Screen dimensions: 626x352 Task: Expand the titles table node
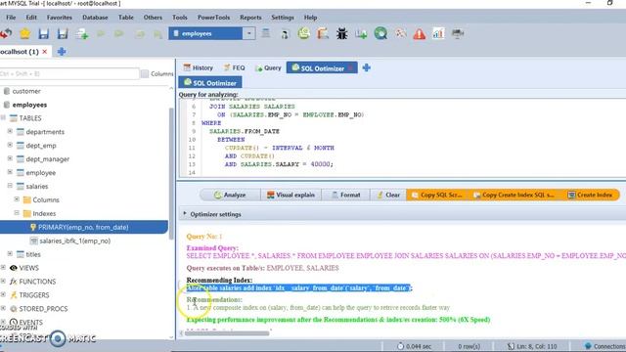10,253
